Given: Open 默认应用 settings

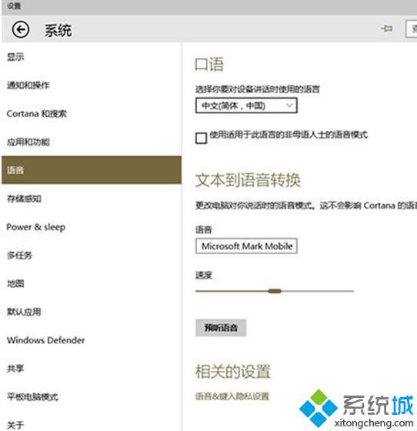Looking at the screenshot, I should tap(24, 312).
